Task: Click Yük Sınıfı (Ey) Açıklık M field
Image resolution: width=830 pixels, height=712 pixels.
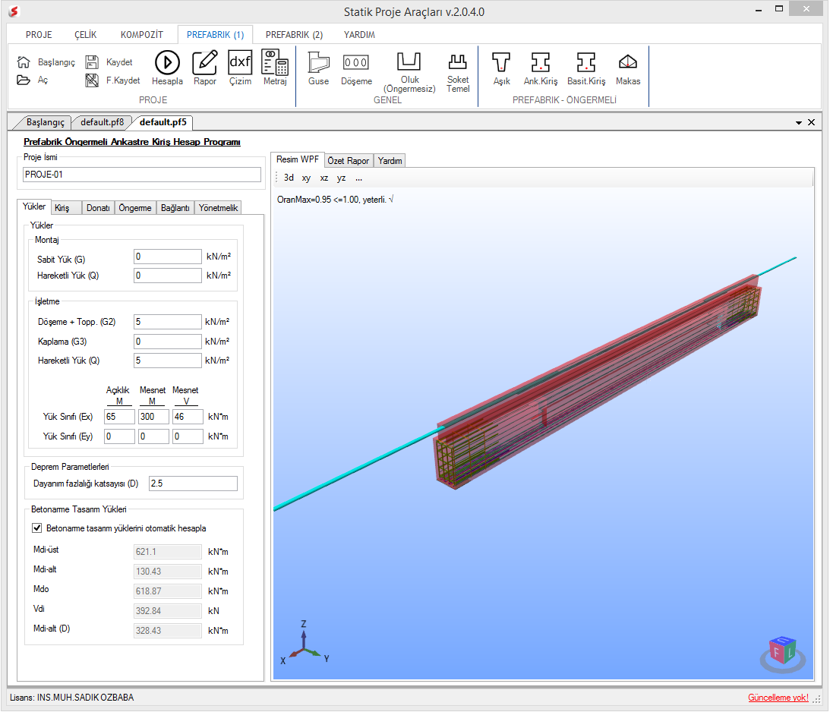Action: [x=119, y=436]
